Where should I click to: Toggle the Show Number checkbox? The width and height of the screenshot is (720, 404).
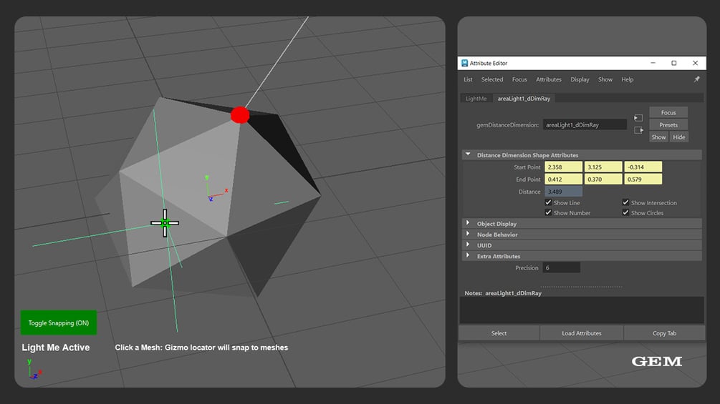tap(548, 212)
